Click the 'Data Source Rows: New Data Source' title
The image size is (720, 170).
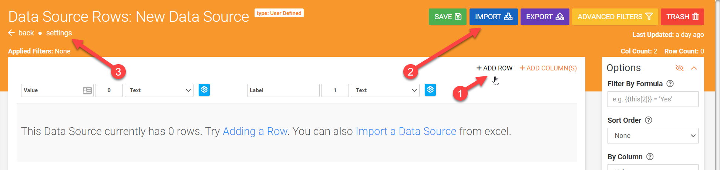tap(129, 17)
